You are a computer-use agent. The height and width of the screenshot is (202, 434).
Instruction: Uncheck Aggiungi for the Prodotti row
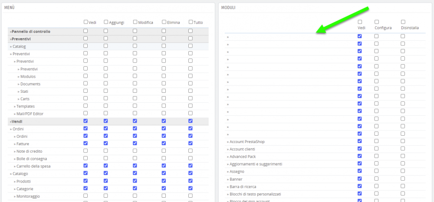(106, 181)
